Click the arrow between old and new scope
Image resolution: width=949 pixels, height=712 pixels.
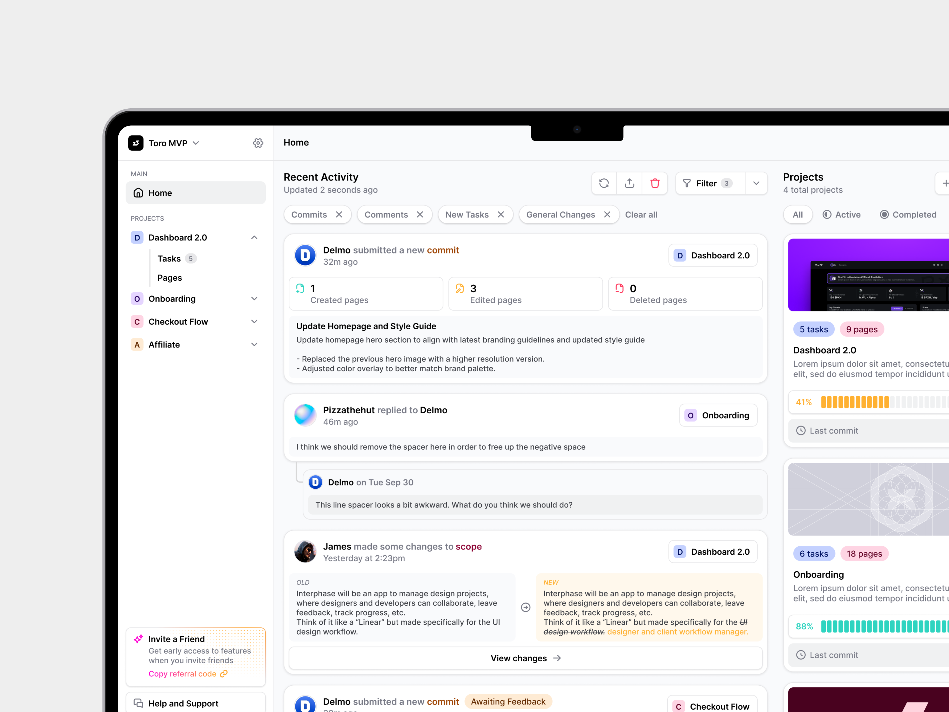[x=525, y=607]
